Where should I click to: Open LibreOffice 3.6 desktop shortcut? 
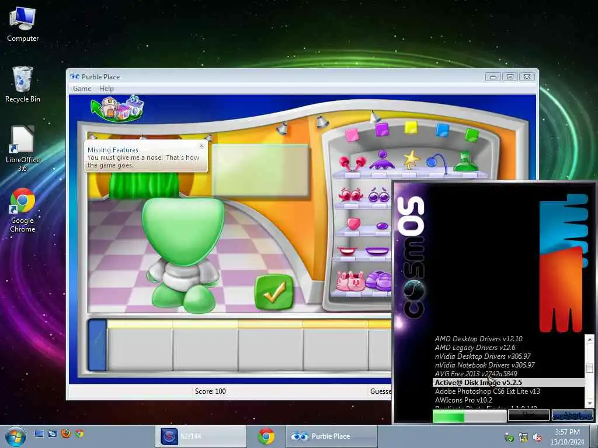(23, 149)
